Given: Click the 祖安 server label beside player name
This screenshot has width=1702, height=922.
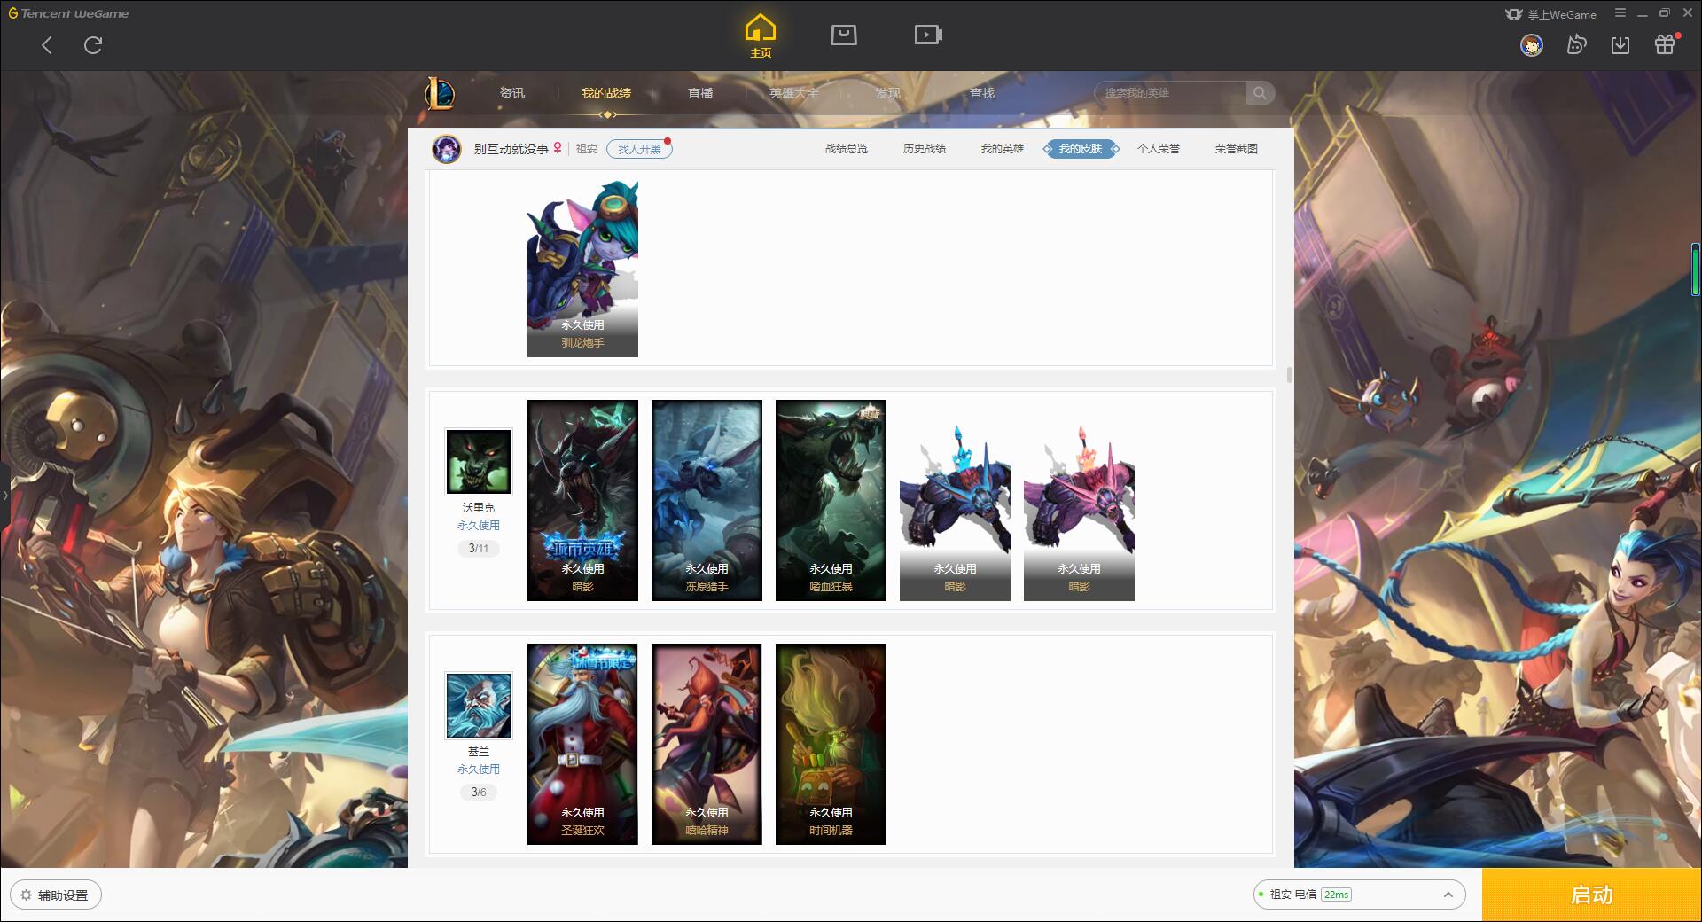Looking at the screenshot, I should [587, 149].
